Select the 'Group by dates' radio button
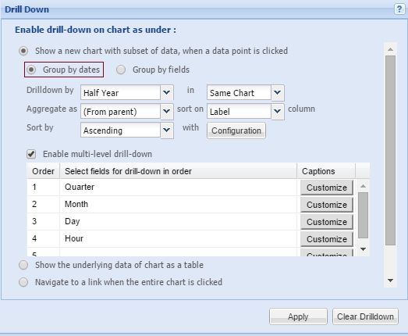Screen dimensions: 408x336 pyautogui.click(x=31, y=70)
